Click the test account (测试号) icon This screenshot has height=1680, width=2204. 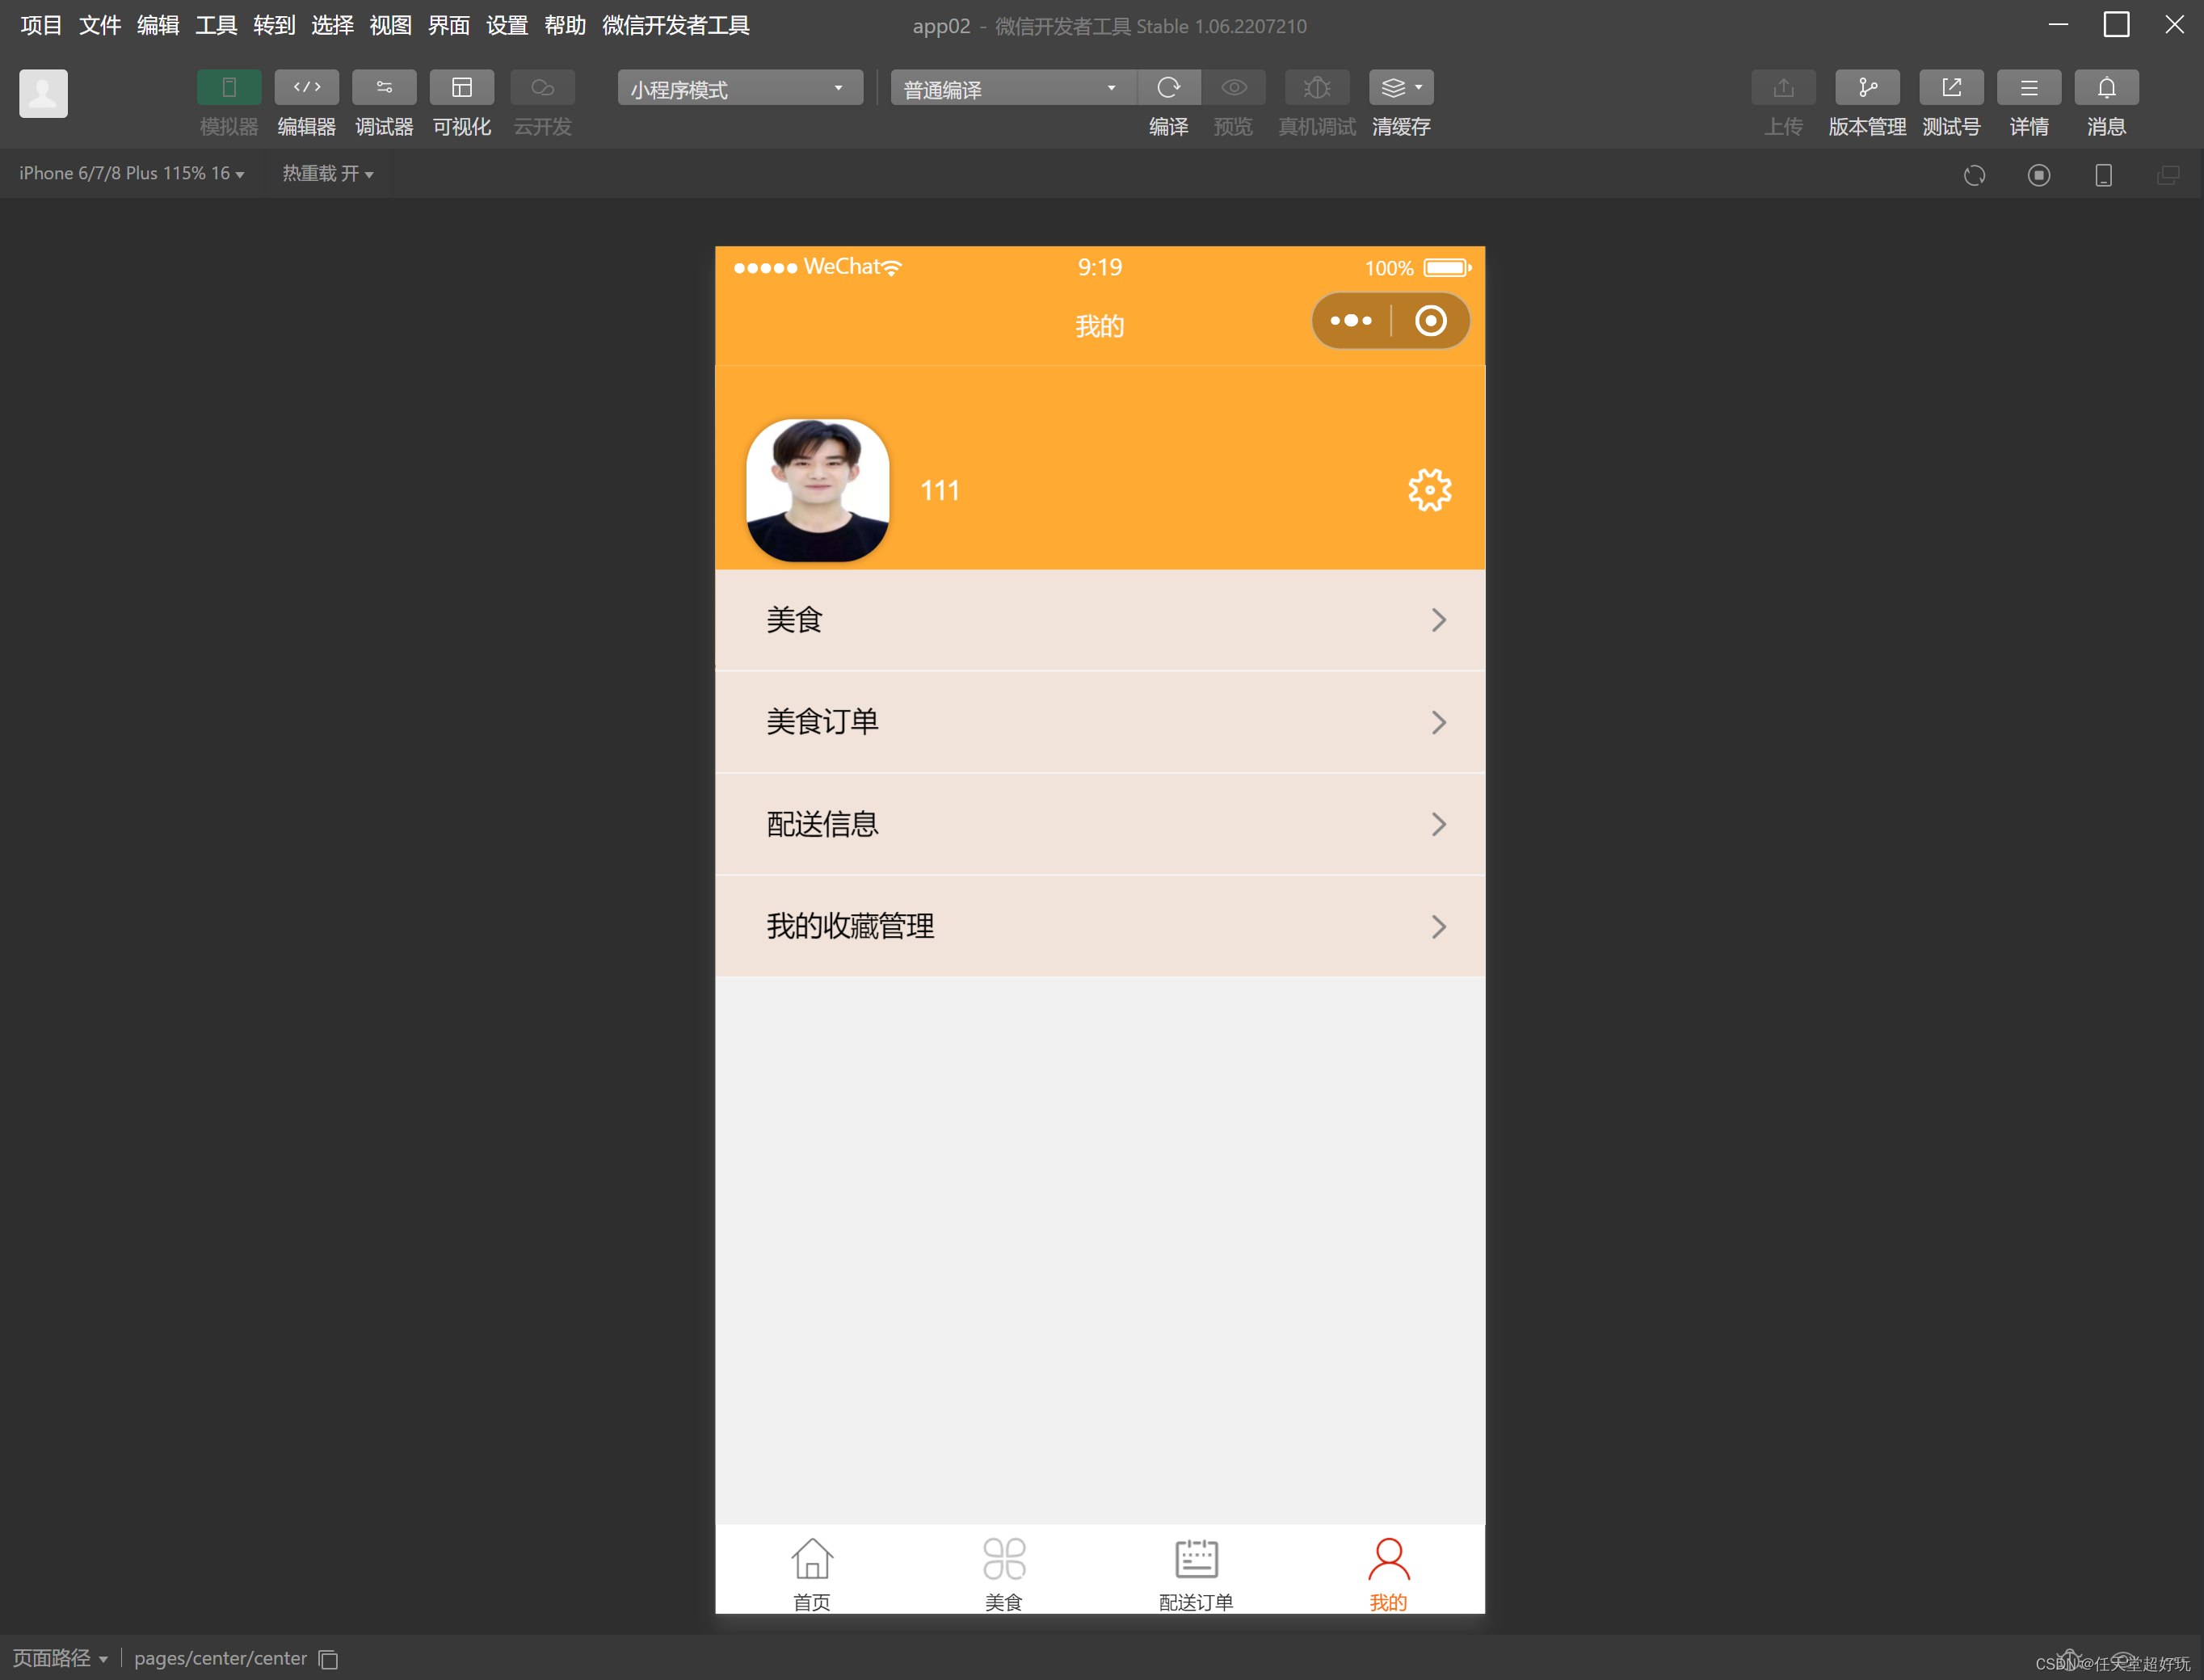(1951, 88)
